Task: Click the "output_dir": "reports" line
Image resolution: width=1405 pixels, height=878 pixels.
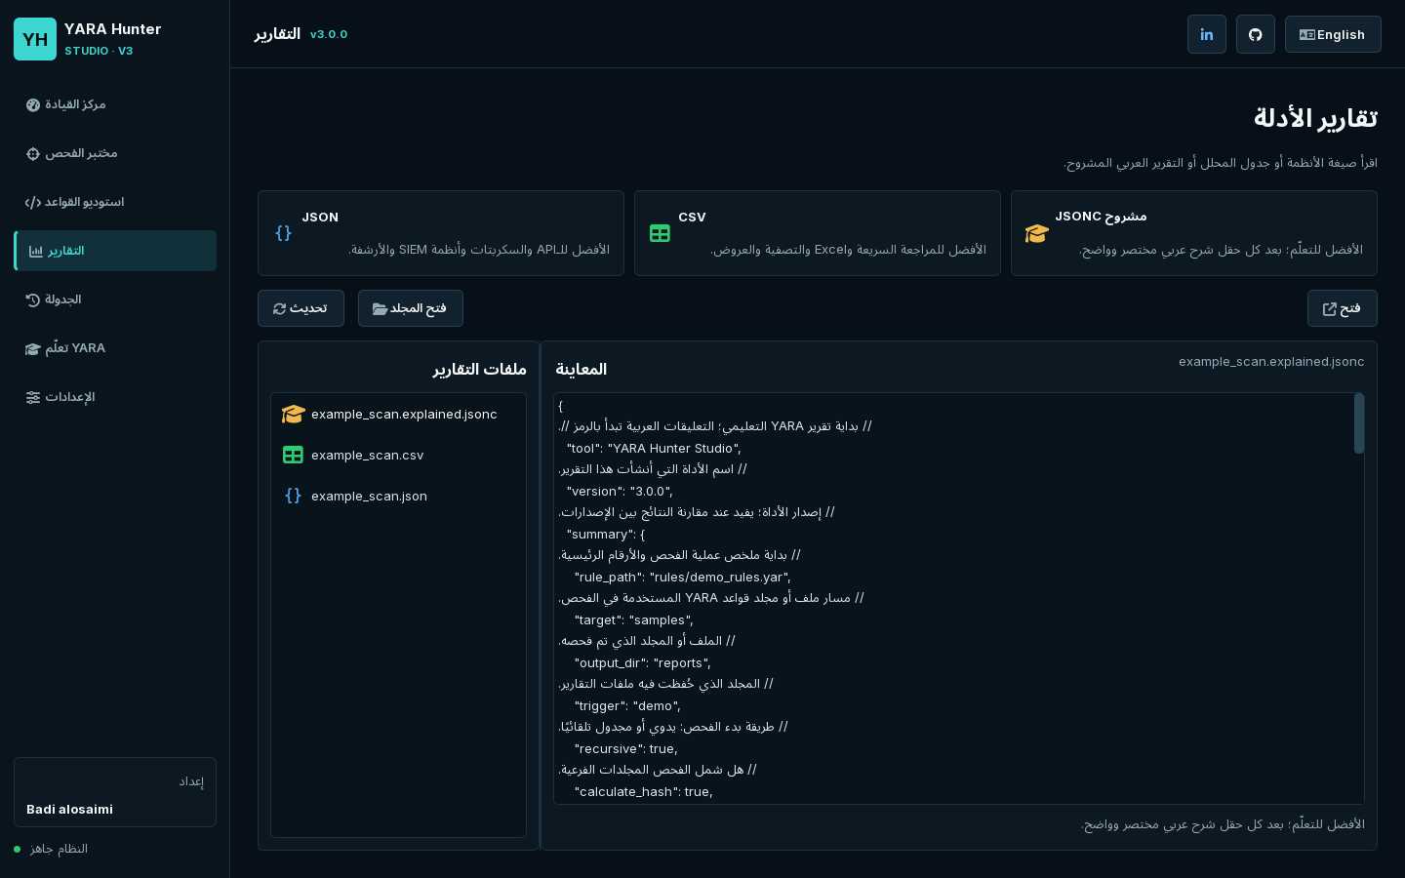Action: point(643,663)
